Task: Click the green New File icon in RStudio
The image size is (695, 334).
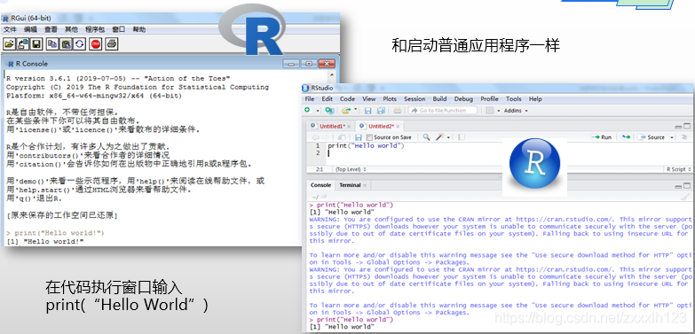Action: (307, 110)
